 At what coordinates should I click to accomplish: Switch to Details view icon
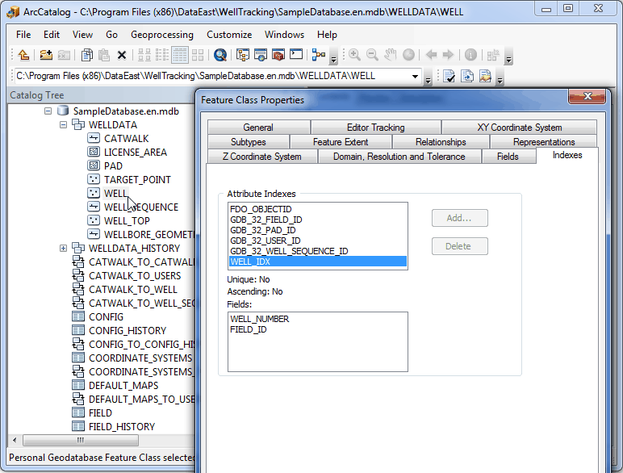point(180,55)
